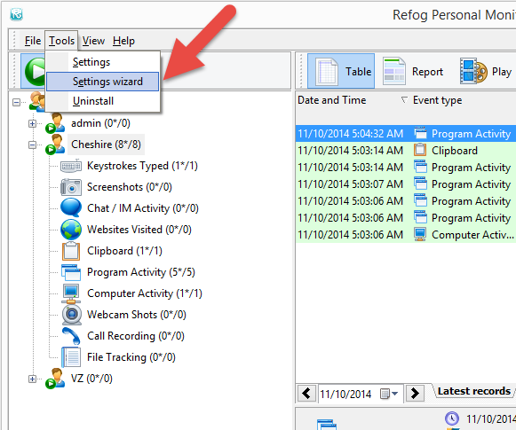
Task: Open Chat / IM Activity (0*/0)
Action: coord(142,208)
